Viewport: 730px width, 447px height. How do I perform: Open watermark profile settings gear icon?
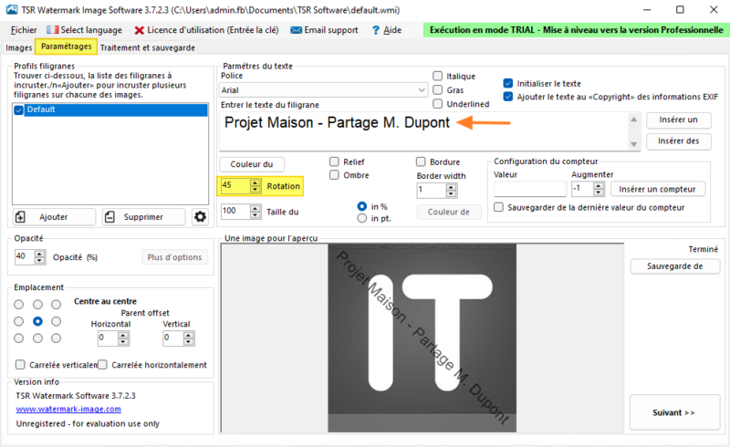click(200, 217)
